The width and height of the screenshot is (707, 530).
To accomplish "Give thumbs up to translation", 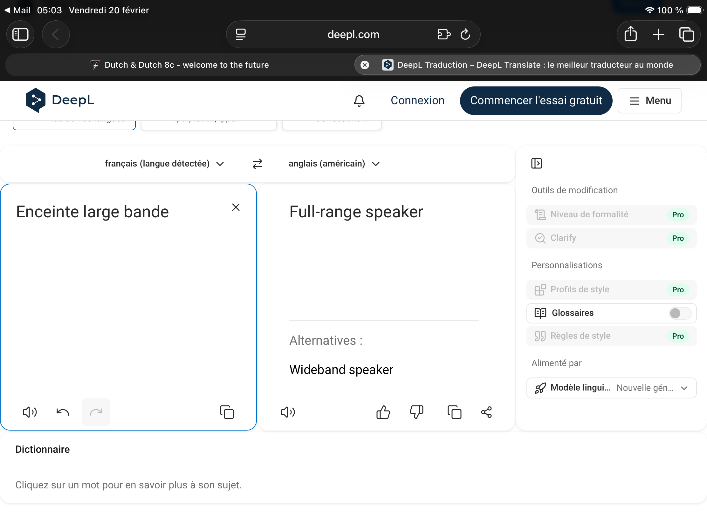I will [383, 412].
